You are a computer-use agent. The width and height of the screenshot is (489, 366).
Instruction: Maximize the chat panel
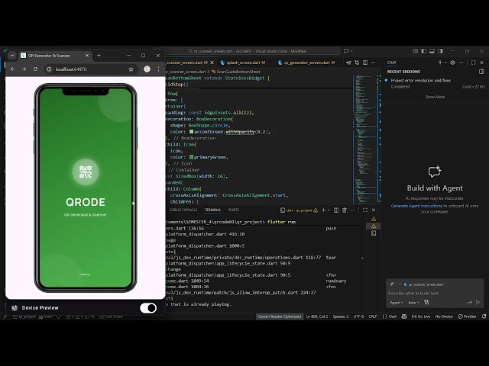pyautogui.click(x=474, y=63)
